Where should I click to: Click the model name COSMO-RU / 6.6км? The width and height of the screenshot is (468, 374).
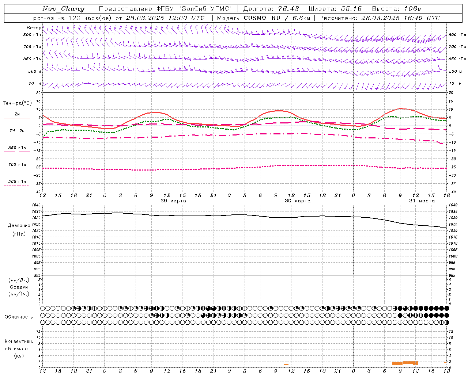[277, 18]
